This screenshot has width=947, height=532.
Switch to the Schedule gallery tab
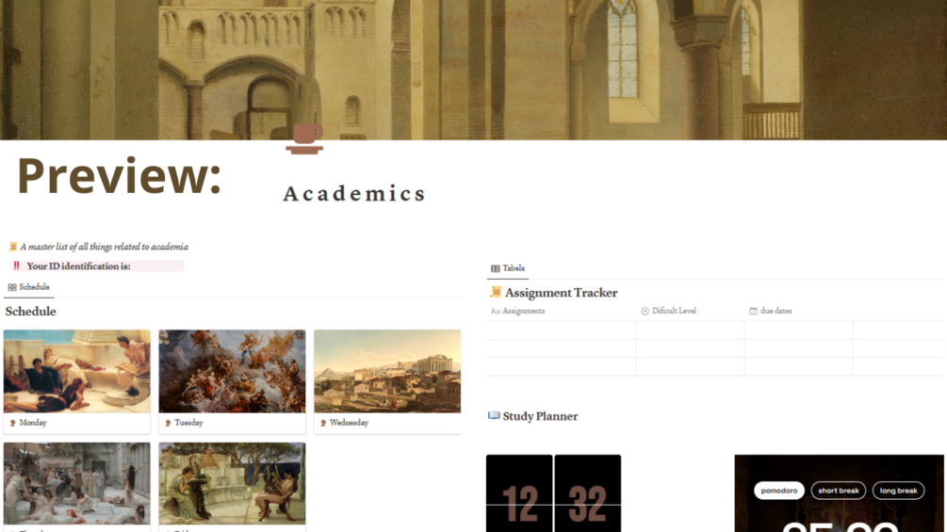29,287
